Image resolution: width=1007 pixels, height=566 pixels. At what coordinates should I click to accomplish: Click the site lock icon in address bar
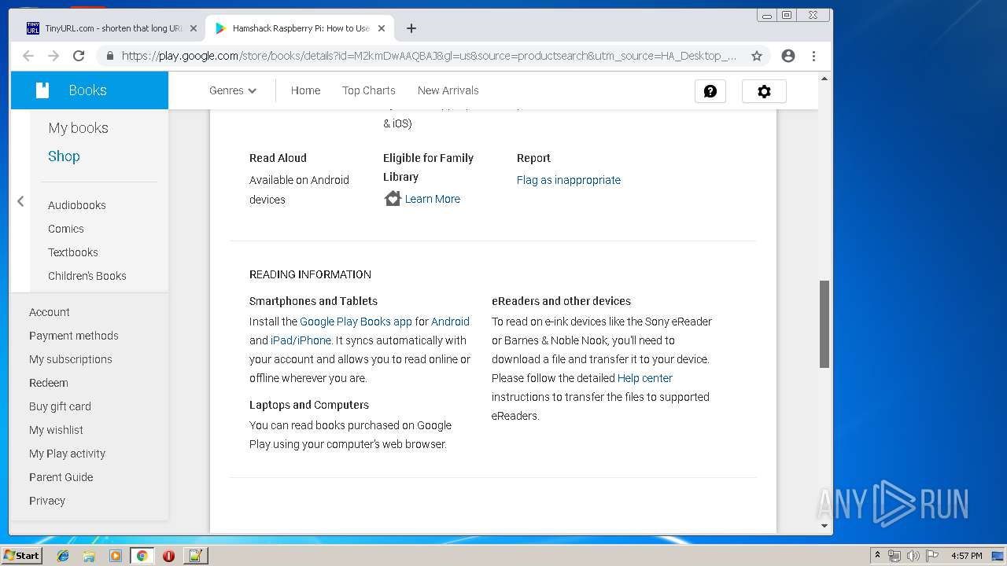click(x=109, y=56)
